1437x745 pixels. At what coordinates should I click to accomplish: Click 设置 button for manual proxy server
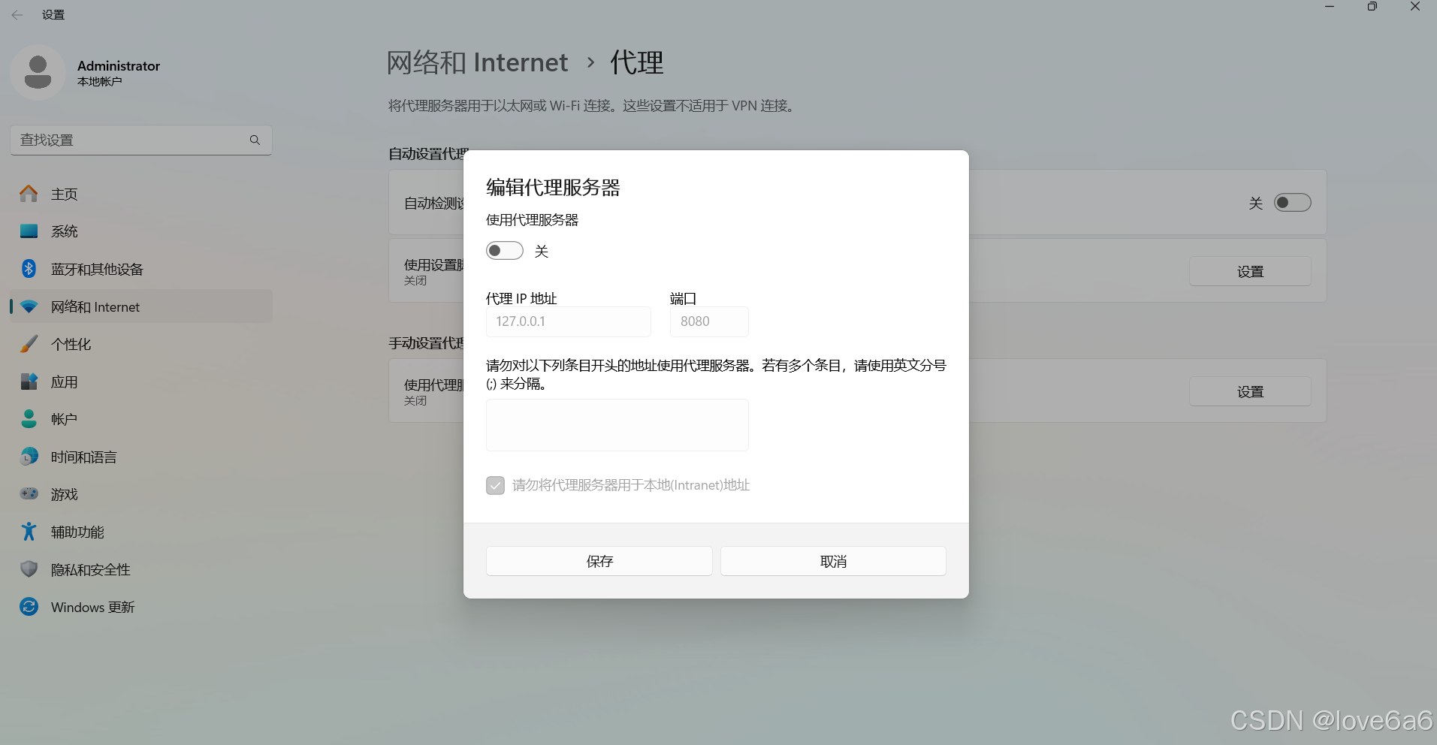tap(1250, 391)
